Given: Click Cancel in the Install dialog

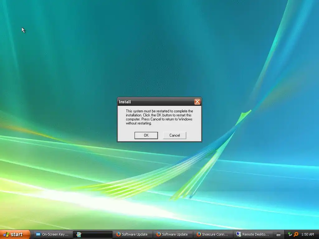Looking at the screenshot, I should tap(174, 135).
